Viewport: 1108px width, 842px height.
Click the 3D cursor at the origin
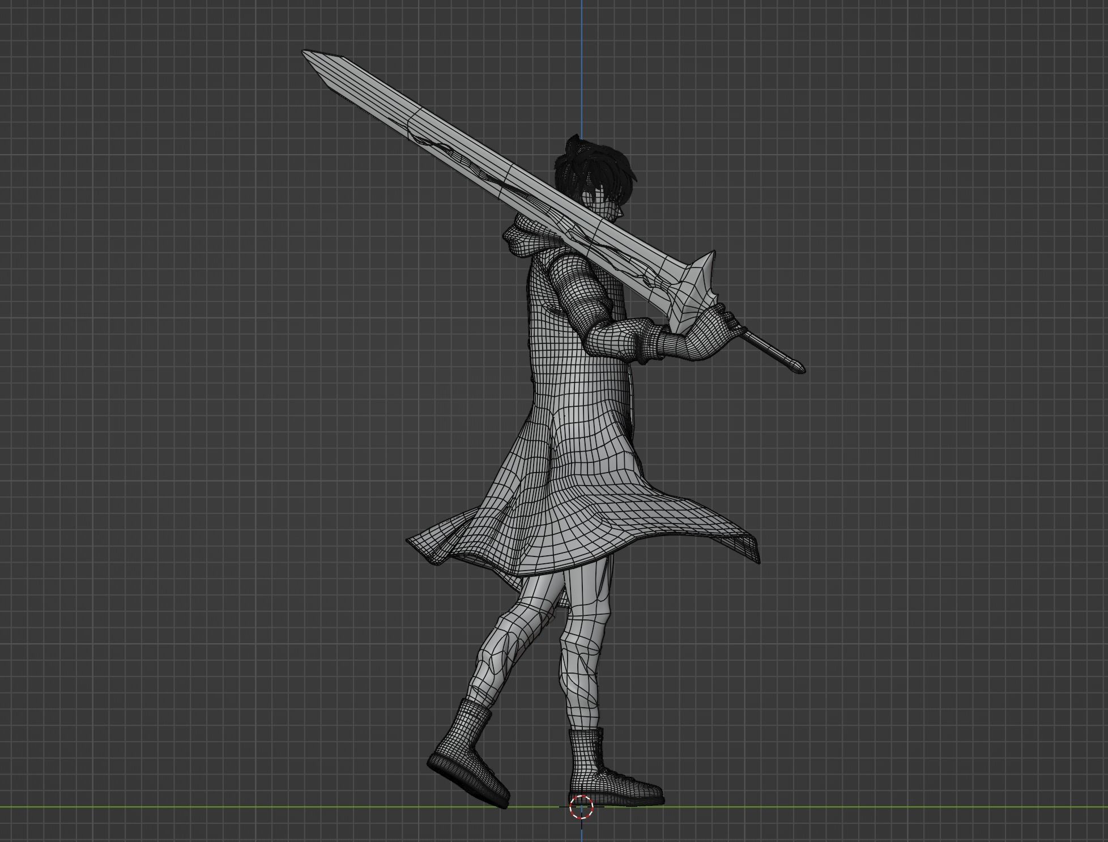pyautogui.click(x=581, y=807)
